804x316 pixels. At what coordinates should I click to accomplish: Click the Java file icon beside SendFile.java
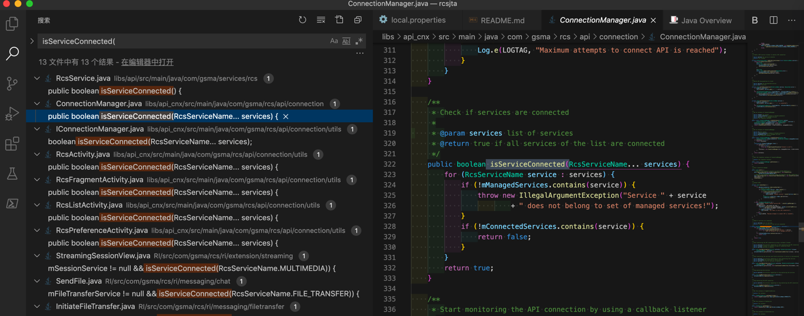[48, 281]
